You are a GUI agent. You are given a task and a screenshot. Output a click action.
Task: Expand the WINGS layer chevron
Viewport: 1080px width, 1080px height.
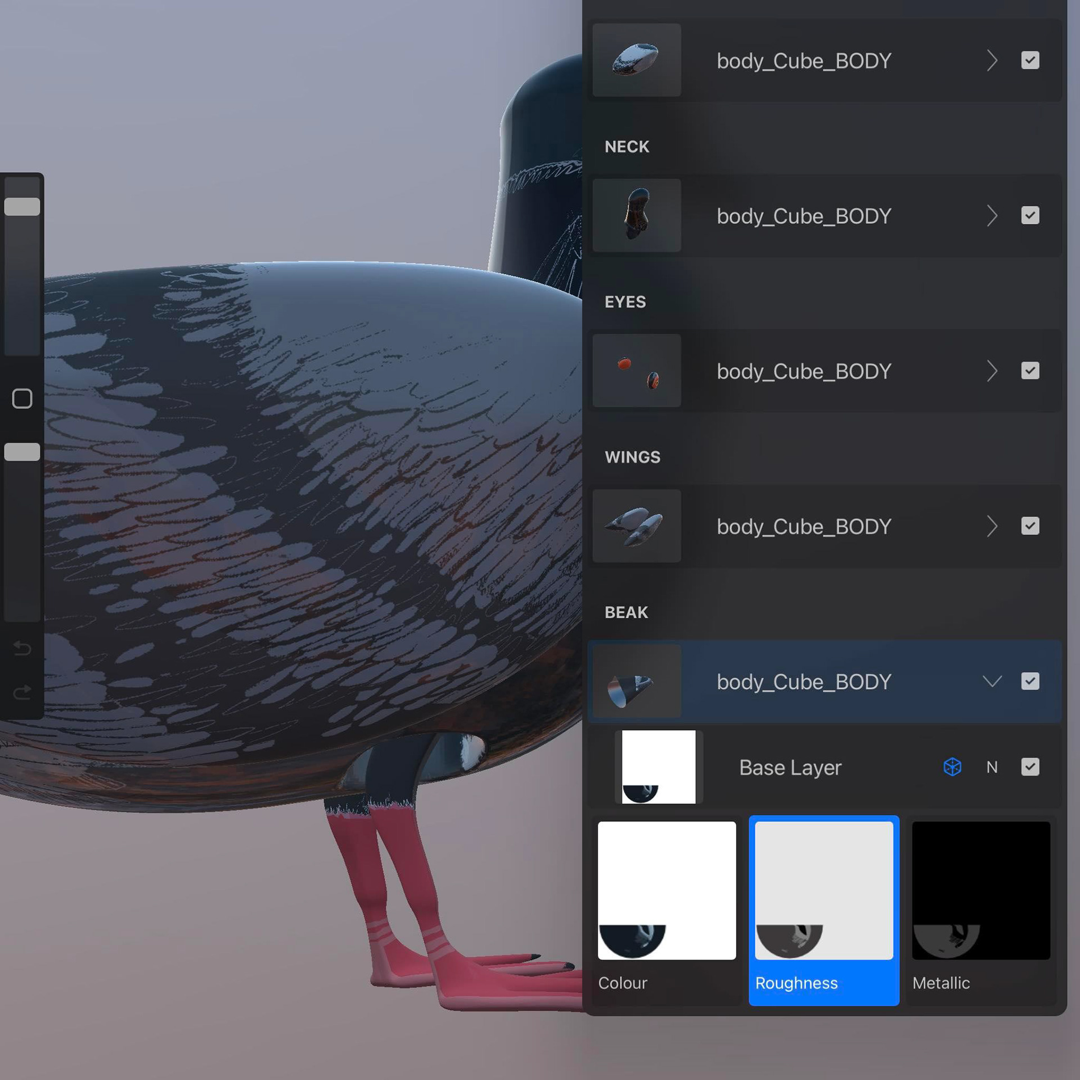point(992,526)
